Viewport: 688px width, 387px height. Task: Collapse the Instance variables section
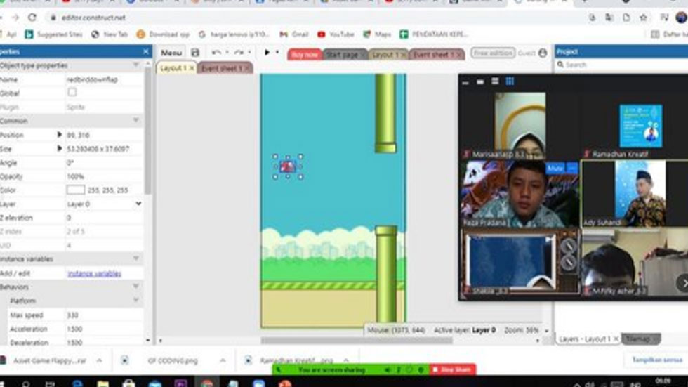point(136,259)
